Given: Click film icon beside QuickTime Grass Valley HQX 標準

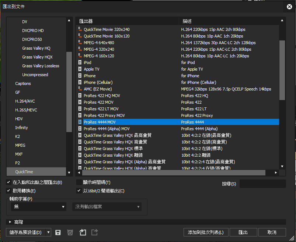Looking at the screenshot, I should pyautogui.click(x=80, y=149).
